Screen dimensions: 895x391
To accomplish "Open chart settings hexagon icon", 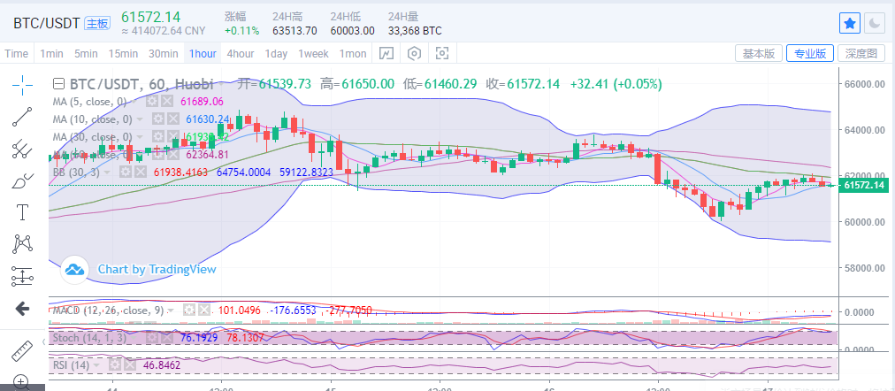I will pyautogui.click(x=415, y=54).
